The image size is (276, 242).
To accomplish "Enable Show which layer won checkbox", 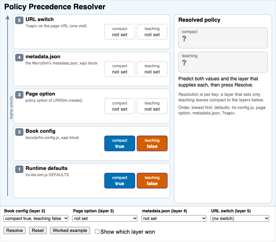I will tap(97, 231).
